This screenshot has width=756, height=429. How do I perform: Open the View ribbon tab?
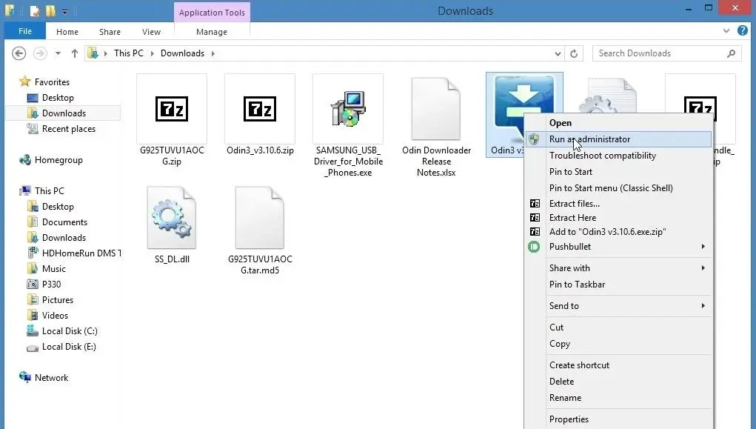[x=151, y=32]
